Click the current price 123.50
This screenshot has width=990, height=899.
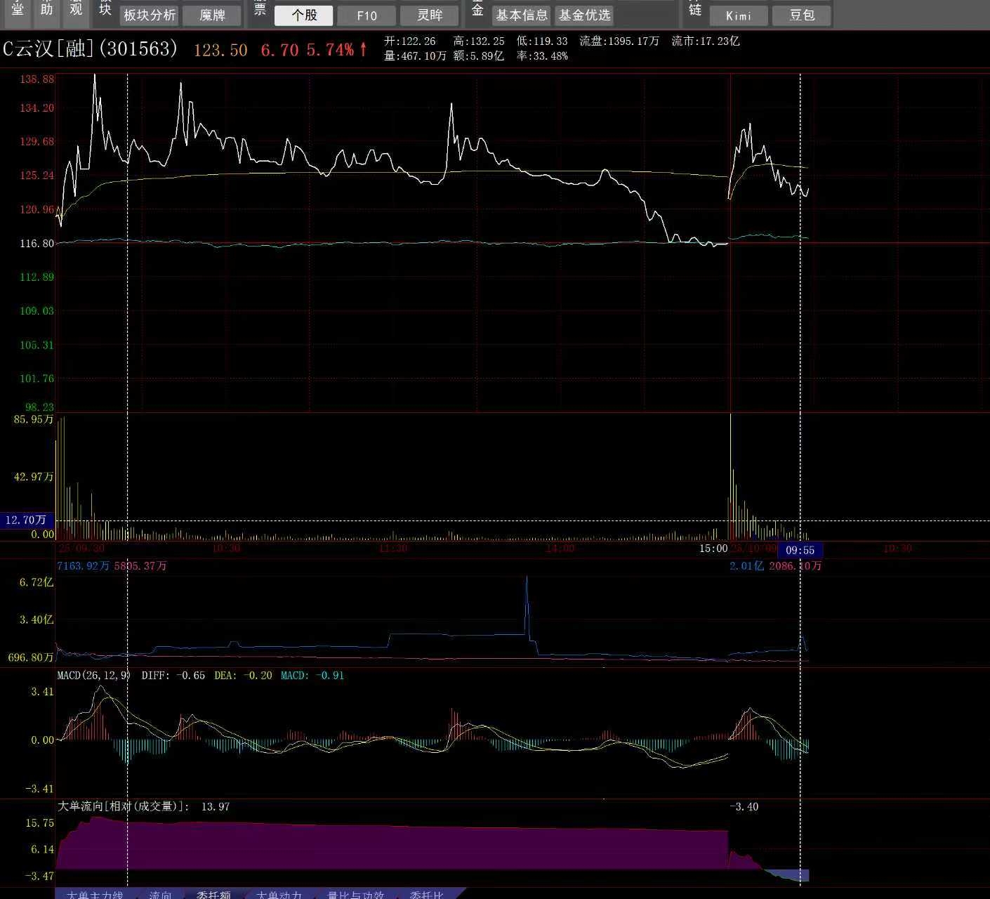[x=220, y=50]
